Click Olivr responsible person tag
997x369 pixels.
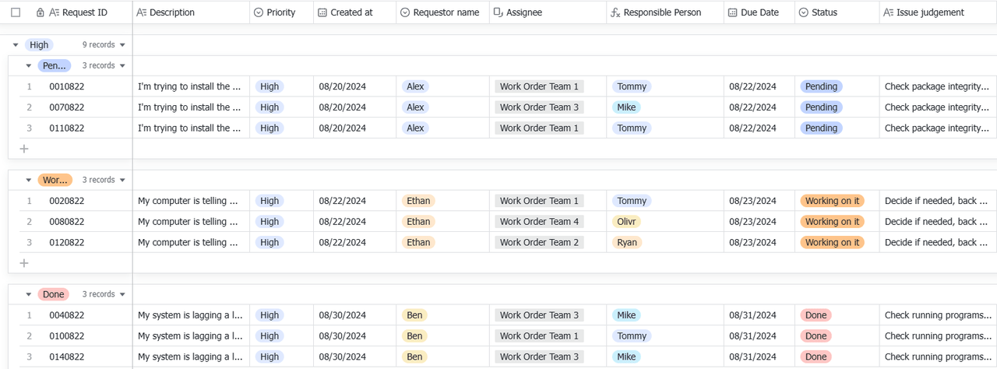(x=627, y=221)
